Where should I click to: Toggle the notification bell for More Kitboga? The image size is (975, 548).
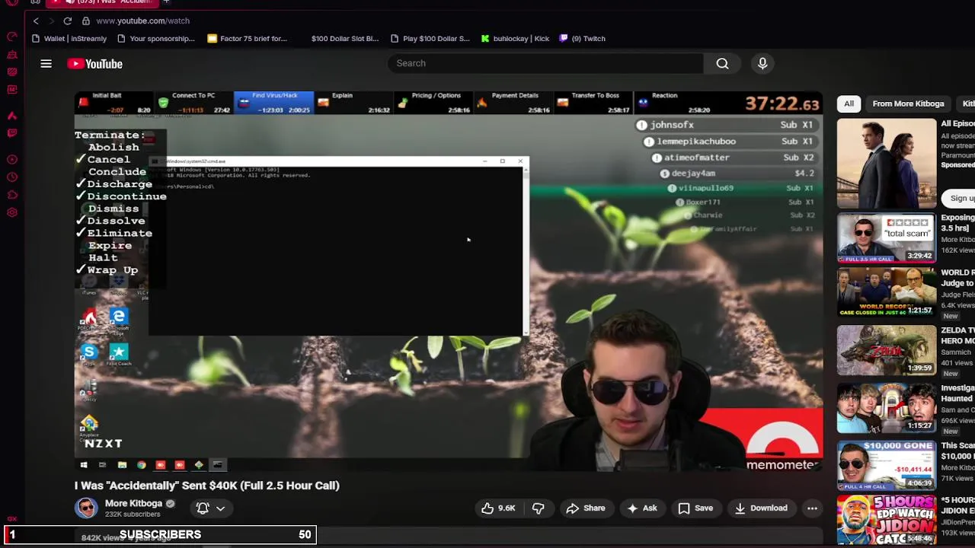point(203,508)
